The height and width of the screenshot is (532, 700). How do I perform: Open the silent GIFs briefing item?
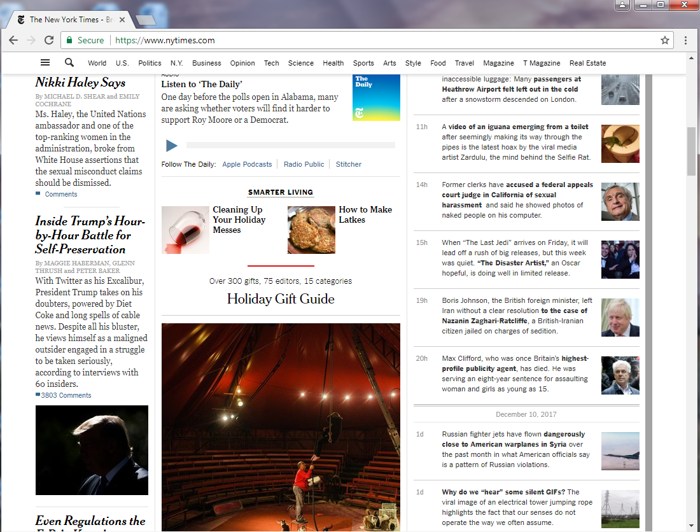click(503, 492)
